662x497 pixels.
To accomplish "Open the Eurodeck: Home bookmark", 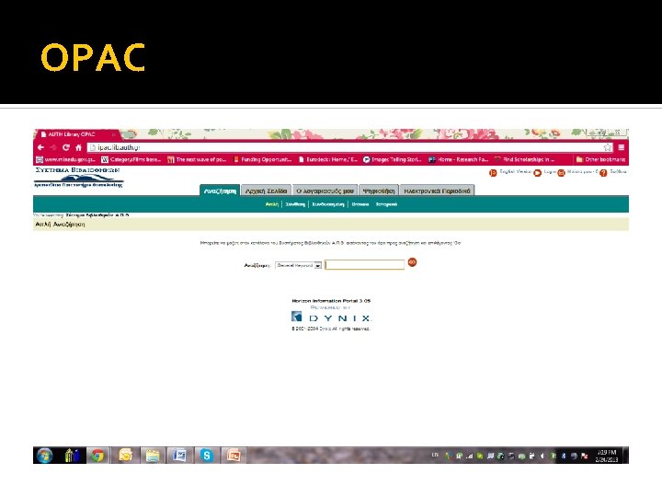I will click(x=328, y=159).
